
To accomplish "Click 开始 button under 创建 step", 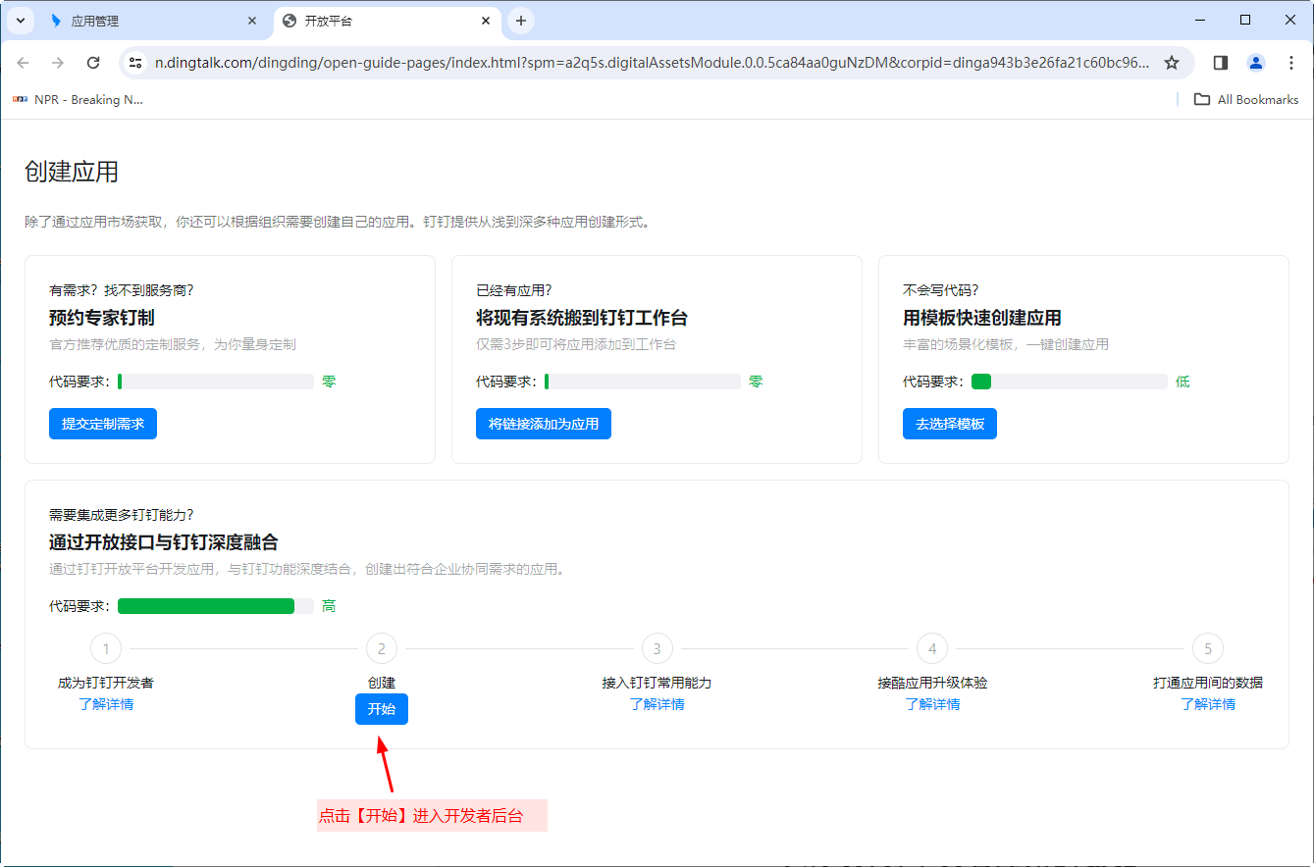I will click(x=382, y=709).
